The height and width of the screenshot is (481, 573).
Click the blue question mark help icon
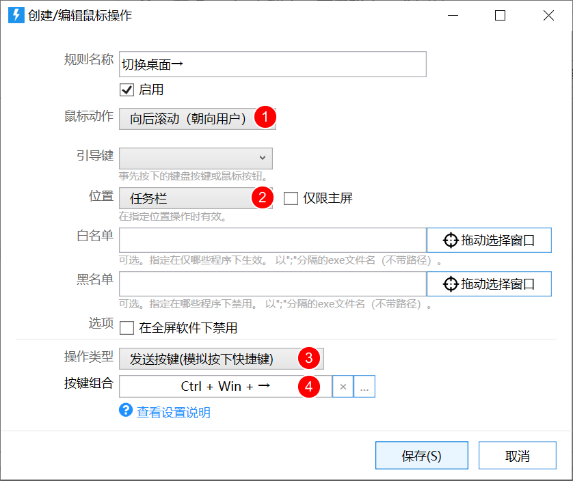126,410
